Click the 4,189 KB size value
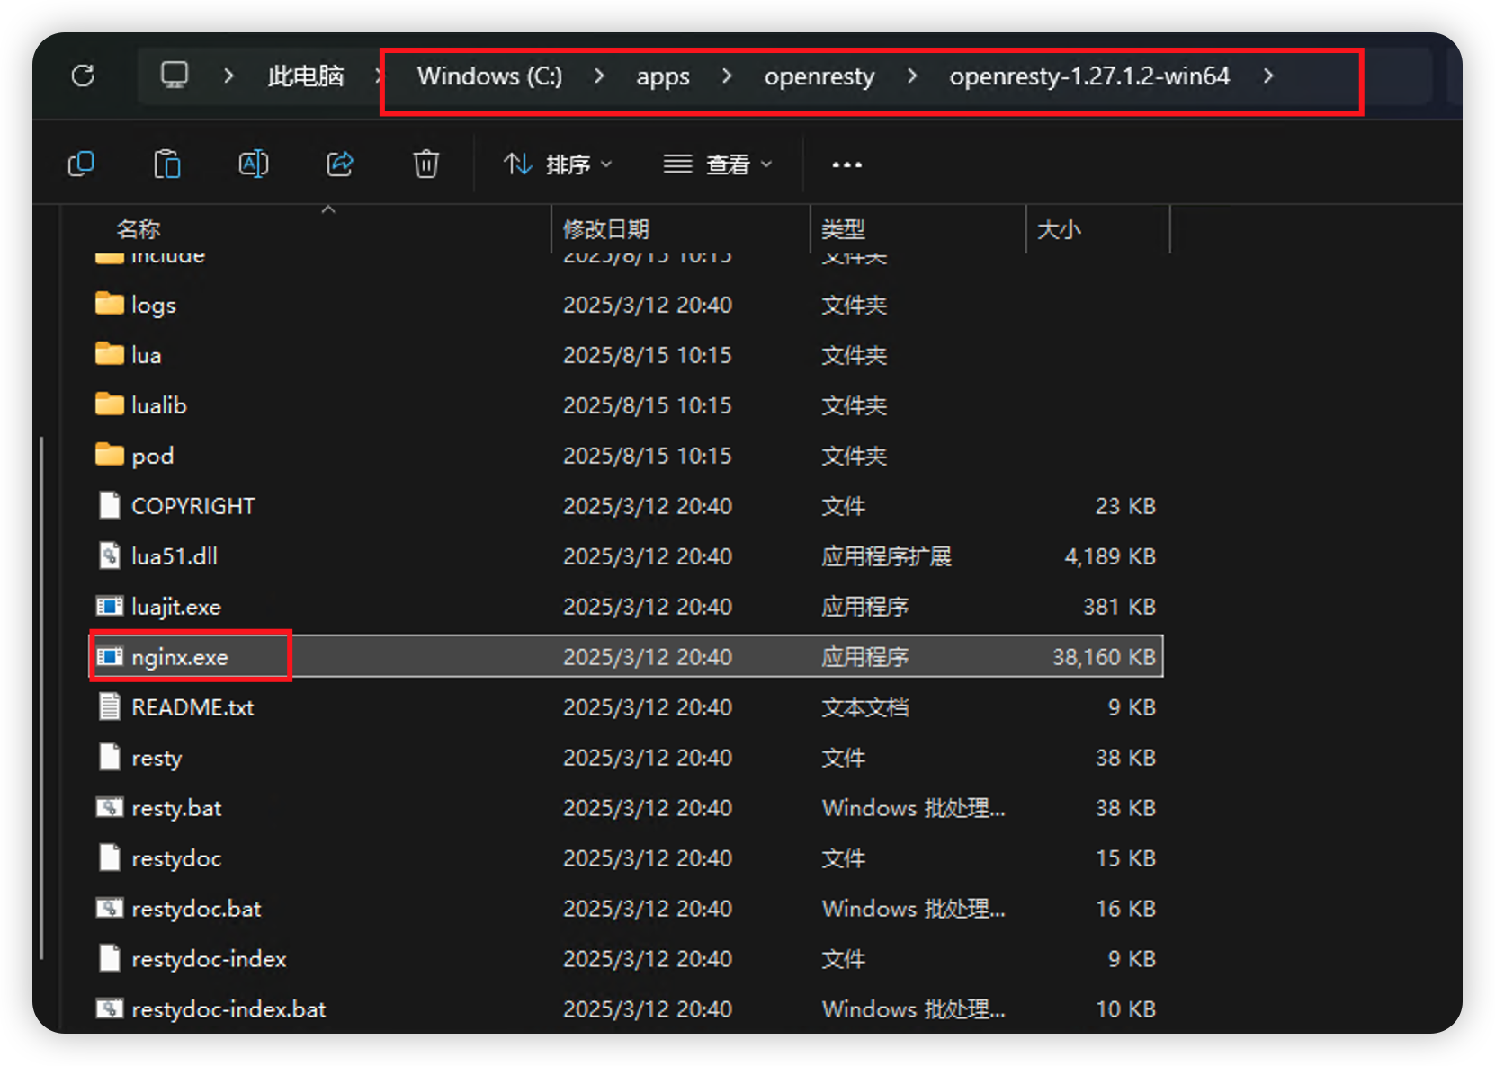Viewport: 1495px width, 1066px height. (x=1110, y=556)
